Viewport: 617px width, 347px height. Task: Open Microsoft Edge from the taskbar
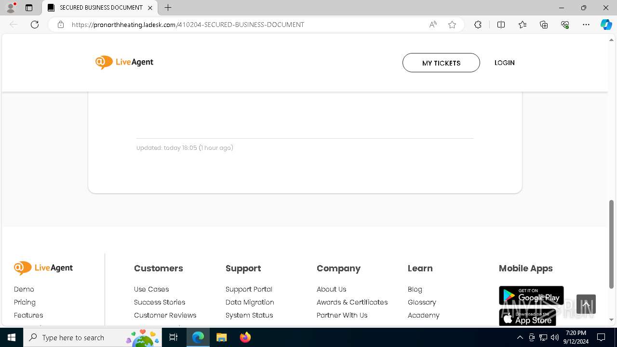198,337
